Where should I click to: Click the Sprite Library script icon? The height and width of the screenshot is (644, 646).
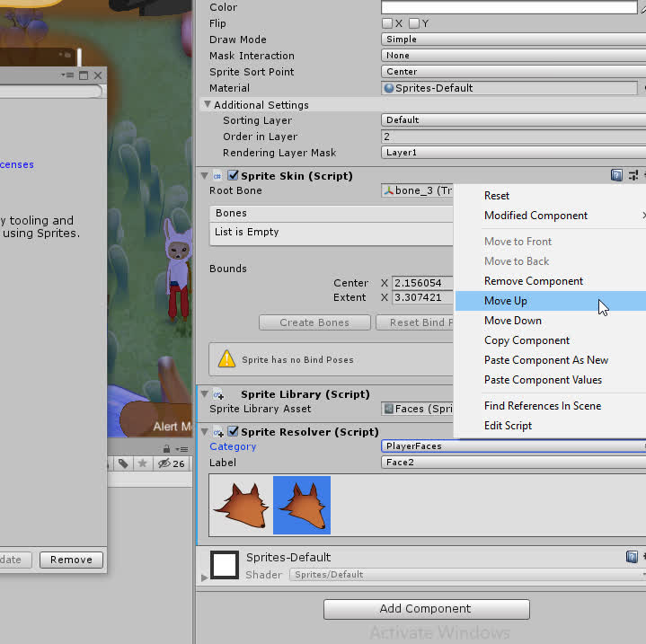pyautogui.click(x=218, y=394)
